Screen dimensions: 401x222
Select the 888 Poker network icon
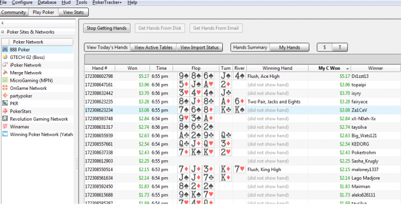pos(5,50)
